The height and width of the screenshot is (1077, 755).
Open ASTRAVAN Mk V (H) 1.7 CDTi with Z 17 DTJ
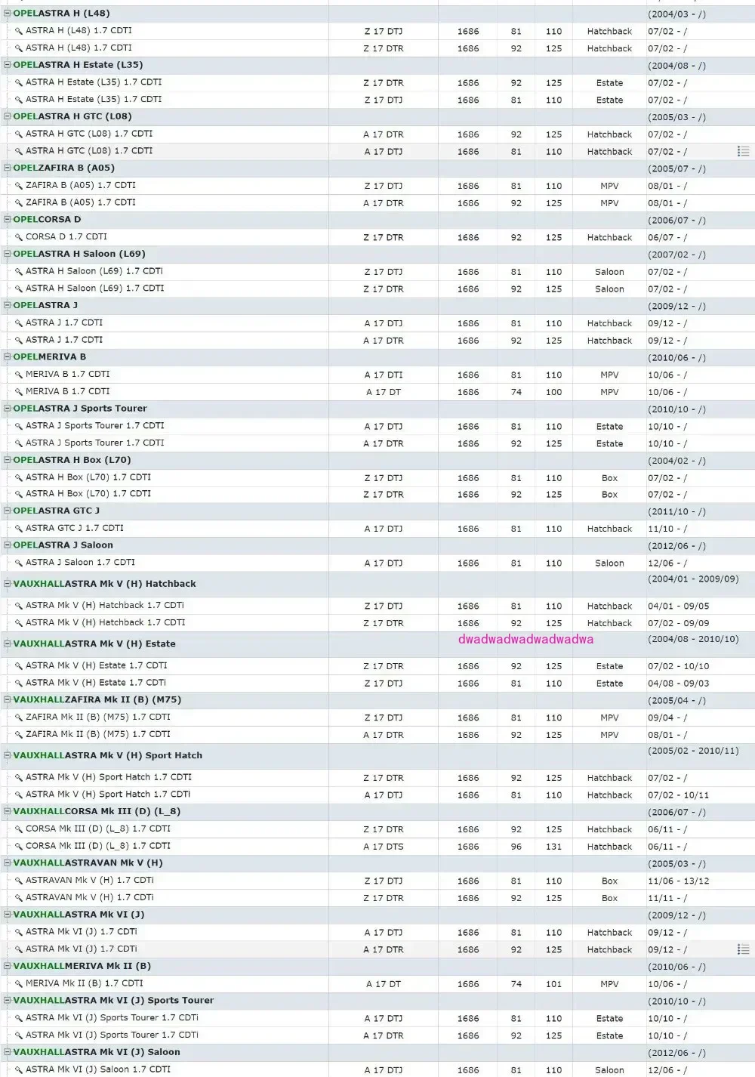pyautogui.click(x=90, y=880)
